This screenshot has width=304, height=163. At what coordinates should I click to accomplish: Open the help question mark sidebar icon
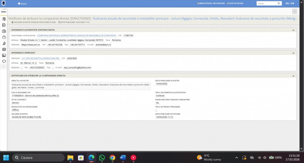point(4,37)
